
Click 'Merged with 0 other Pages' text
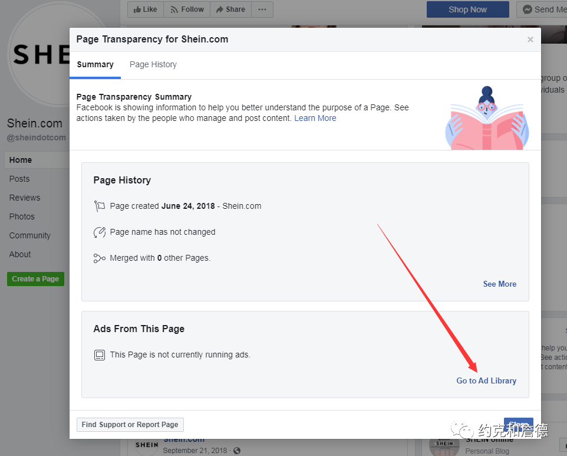160,258
